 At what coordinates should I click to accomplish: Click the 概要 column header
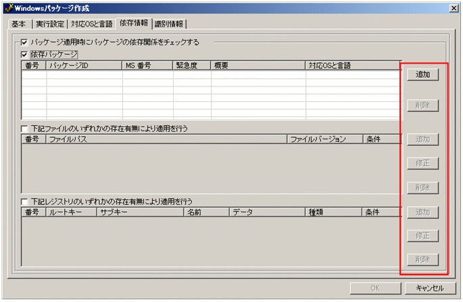pyautogui.click(x=258, y=66)
